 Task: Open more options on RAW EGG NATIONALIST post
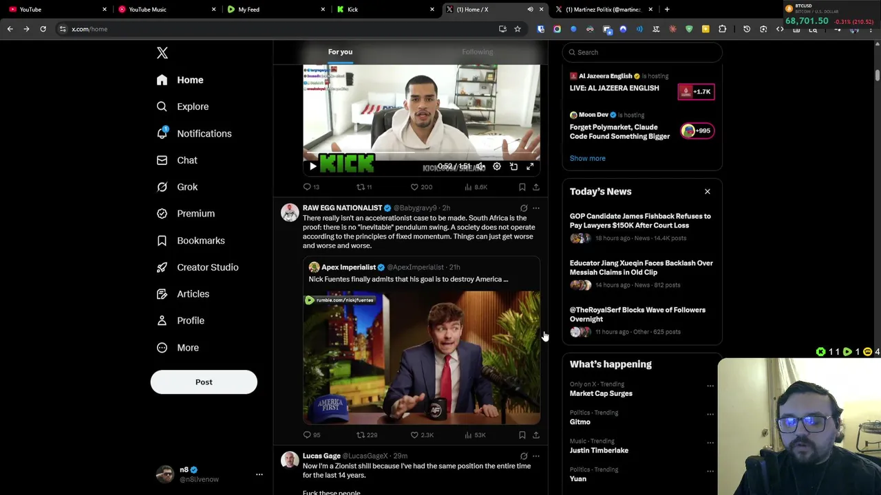[x=536, y=208]
